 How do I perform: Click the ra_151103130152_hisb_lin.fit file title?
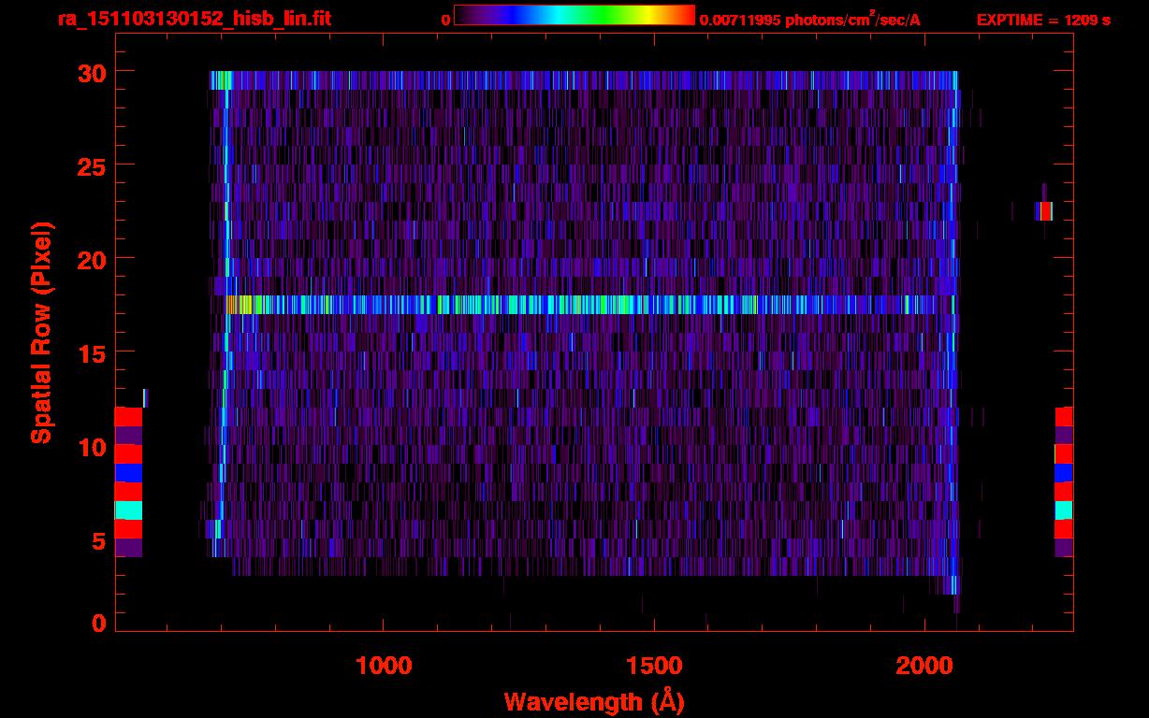(x=194, y=19)
